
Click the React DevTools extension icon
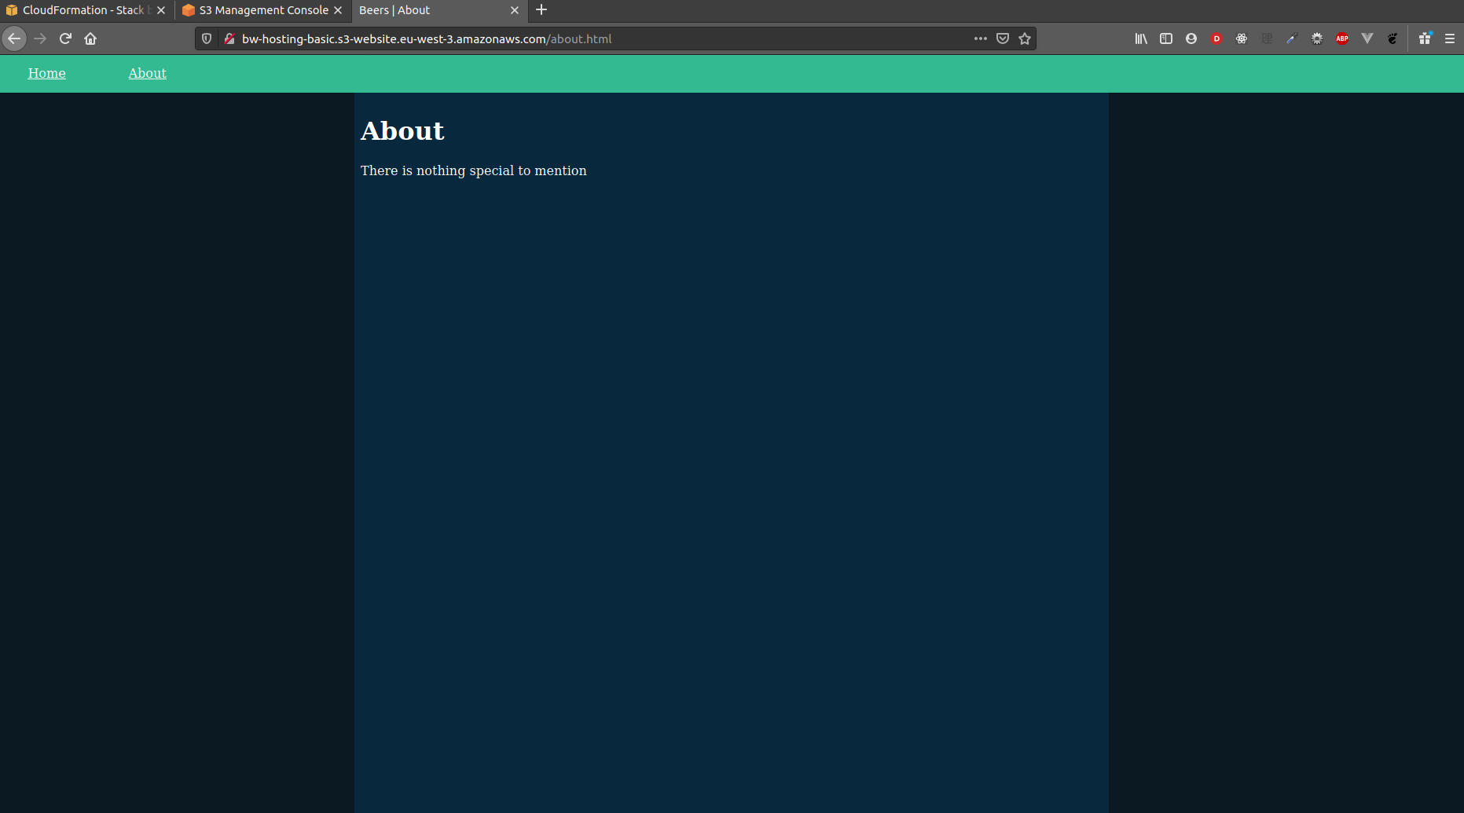(1242, 38)
